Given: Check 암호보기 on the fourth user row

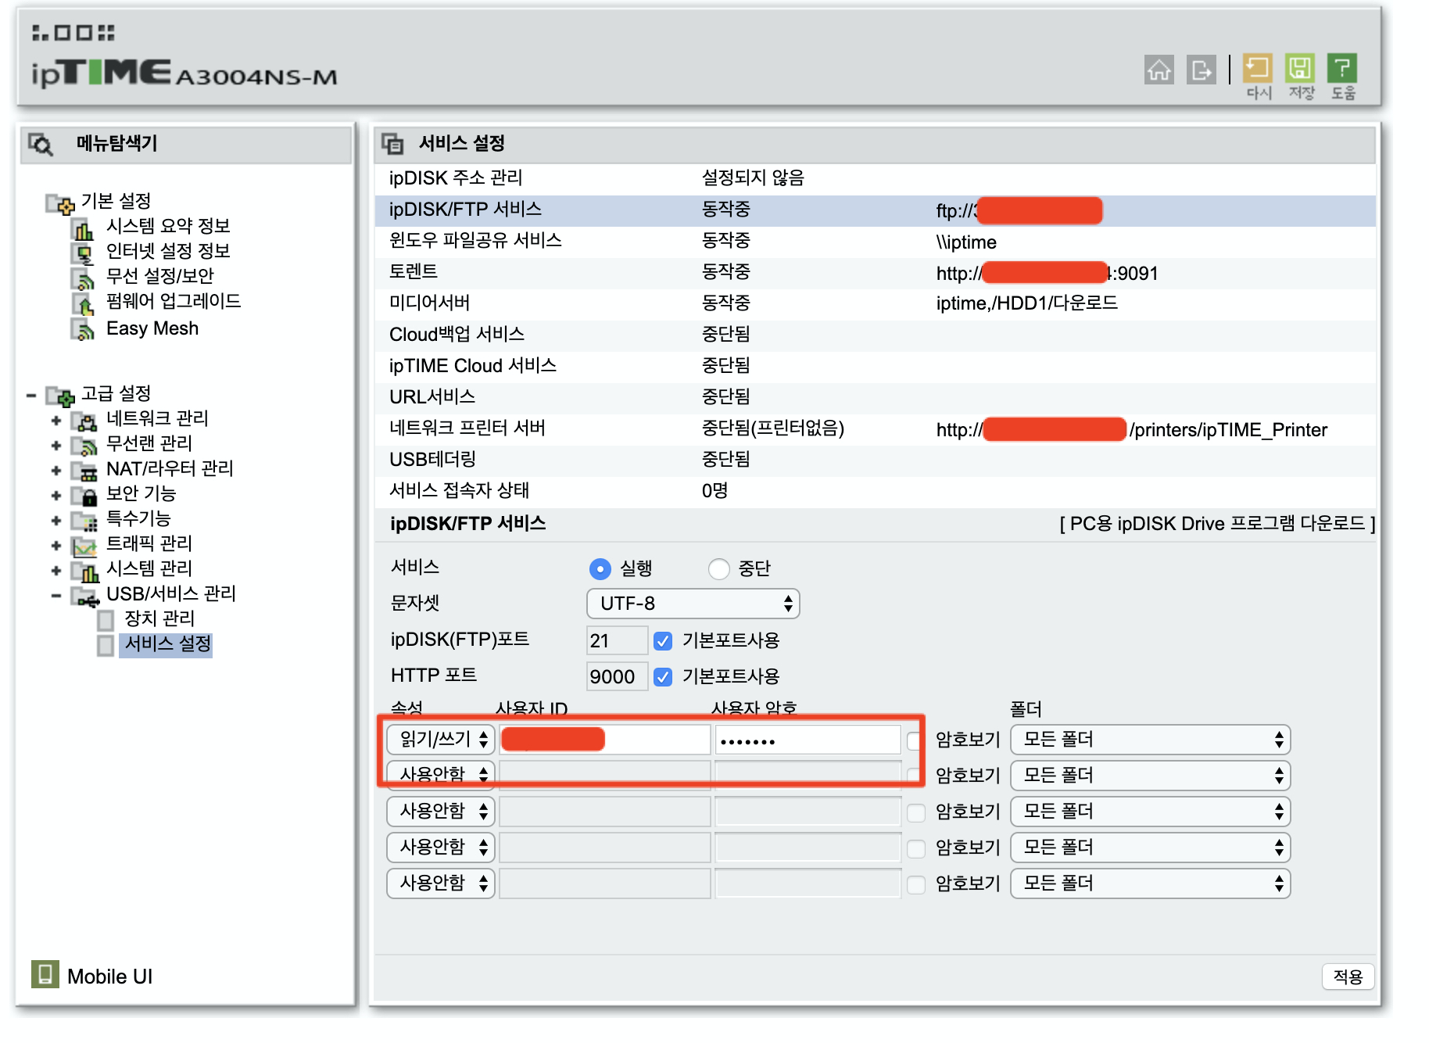Looking at the screenshot, I should (915, 848).
